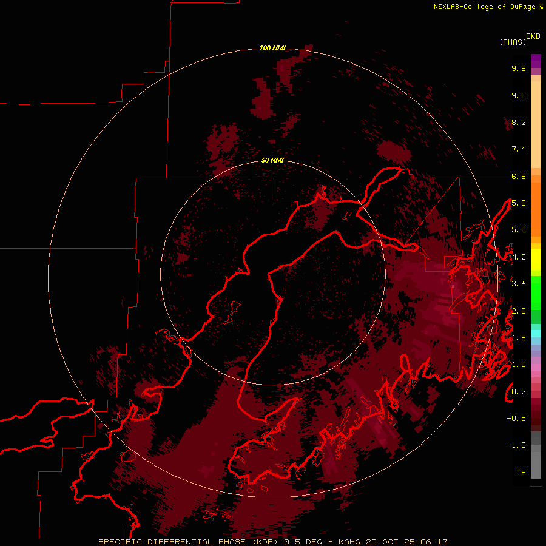Click the 8.2 value on the color scale
The image size is (546, 546).
tap(519, 122)
